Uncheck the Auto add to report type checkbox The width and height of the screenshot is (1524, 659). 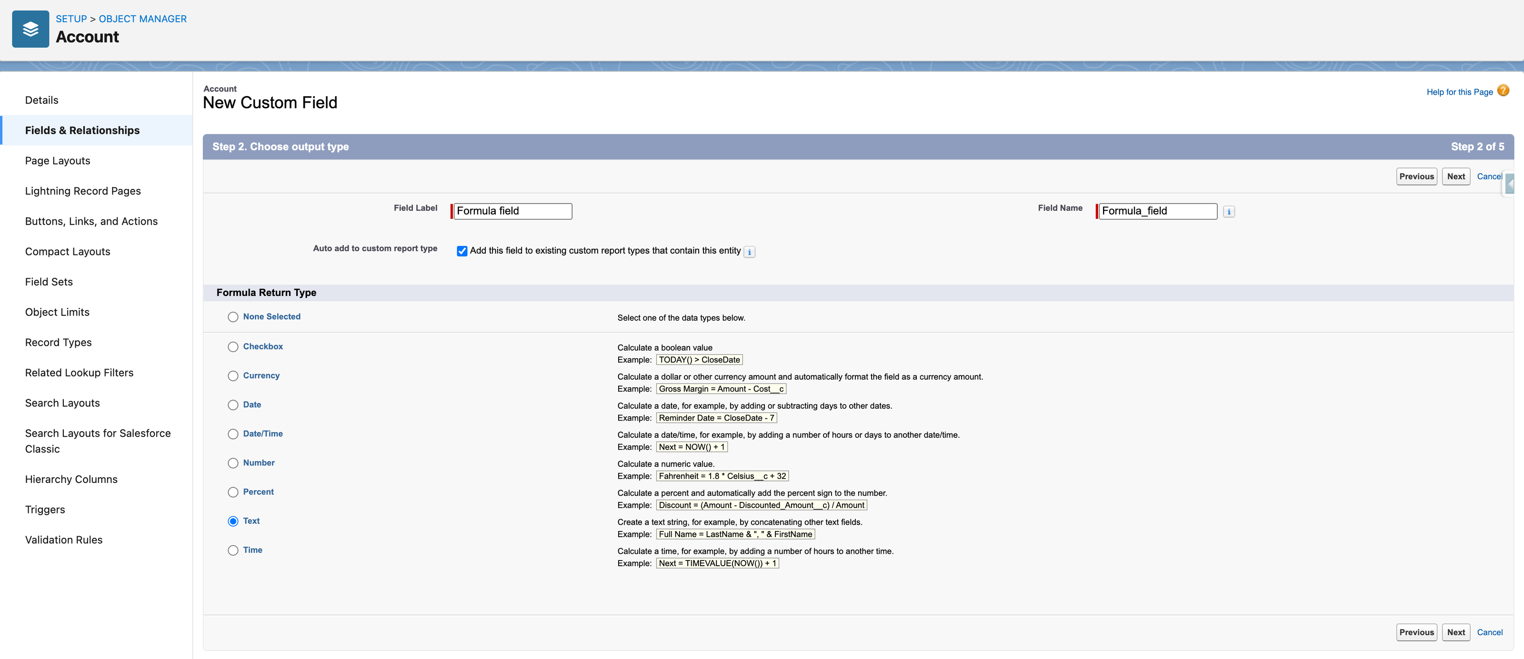click(x=462, y=251)
